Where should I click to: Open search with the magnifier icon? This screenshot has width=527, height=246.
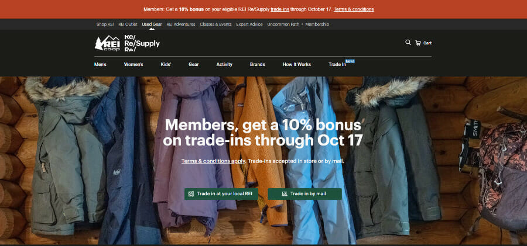tap(408, 43)
